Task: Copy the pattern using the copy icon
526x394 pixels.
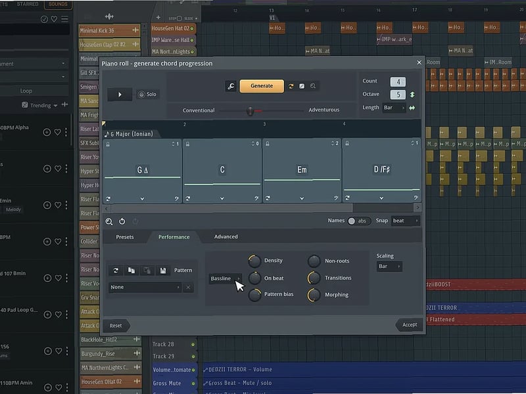Action: [x=131, y=271]
